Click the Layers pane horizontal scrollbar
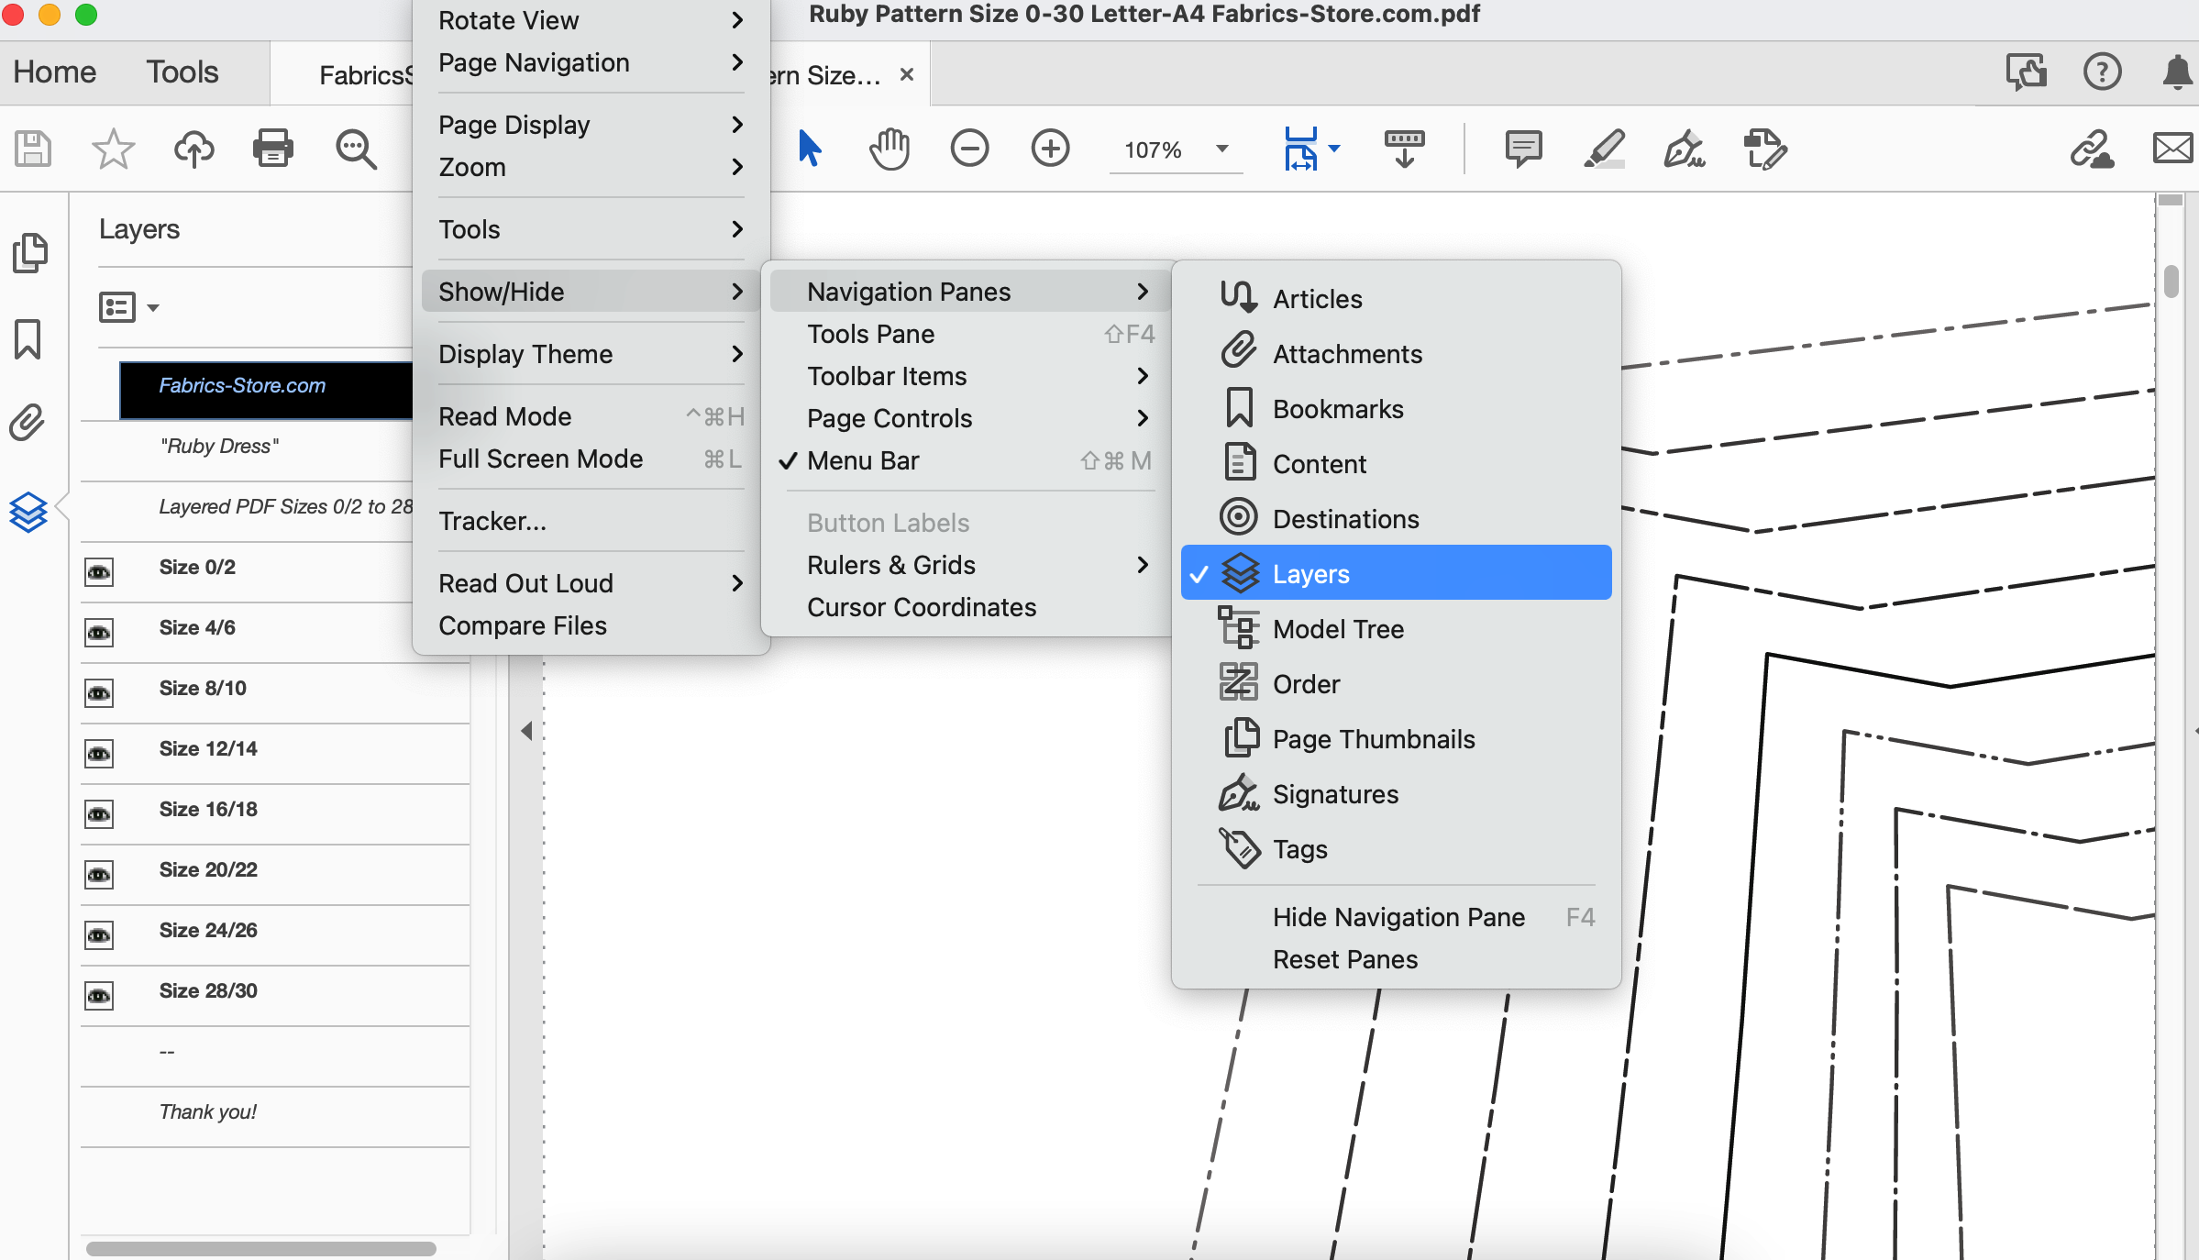This screenshot has height=1260, width=2199. tap(260, 1248)
